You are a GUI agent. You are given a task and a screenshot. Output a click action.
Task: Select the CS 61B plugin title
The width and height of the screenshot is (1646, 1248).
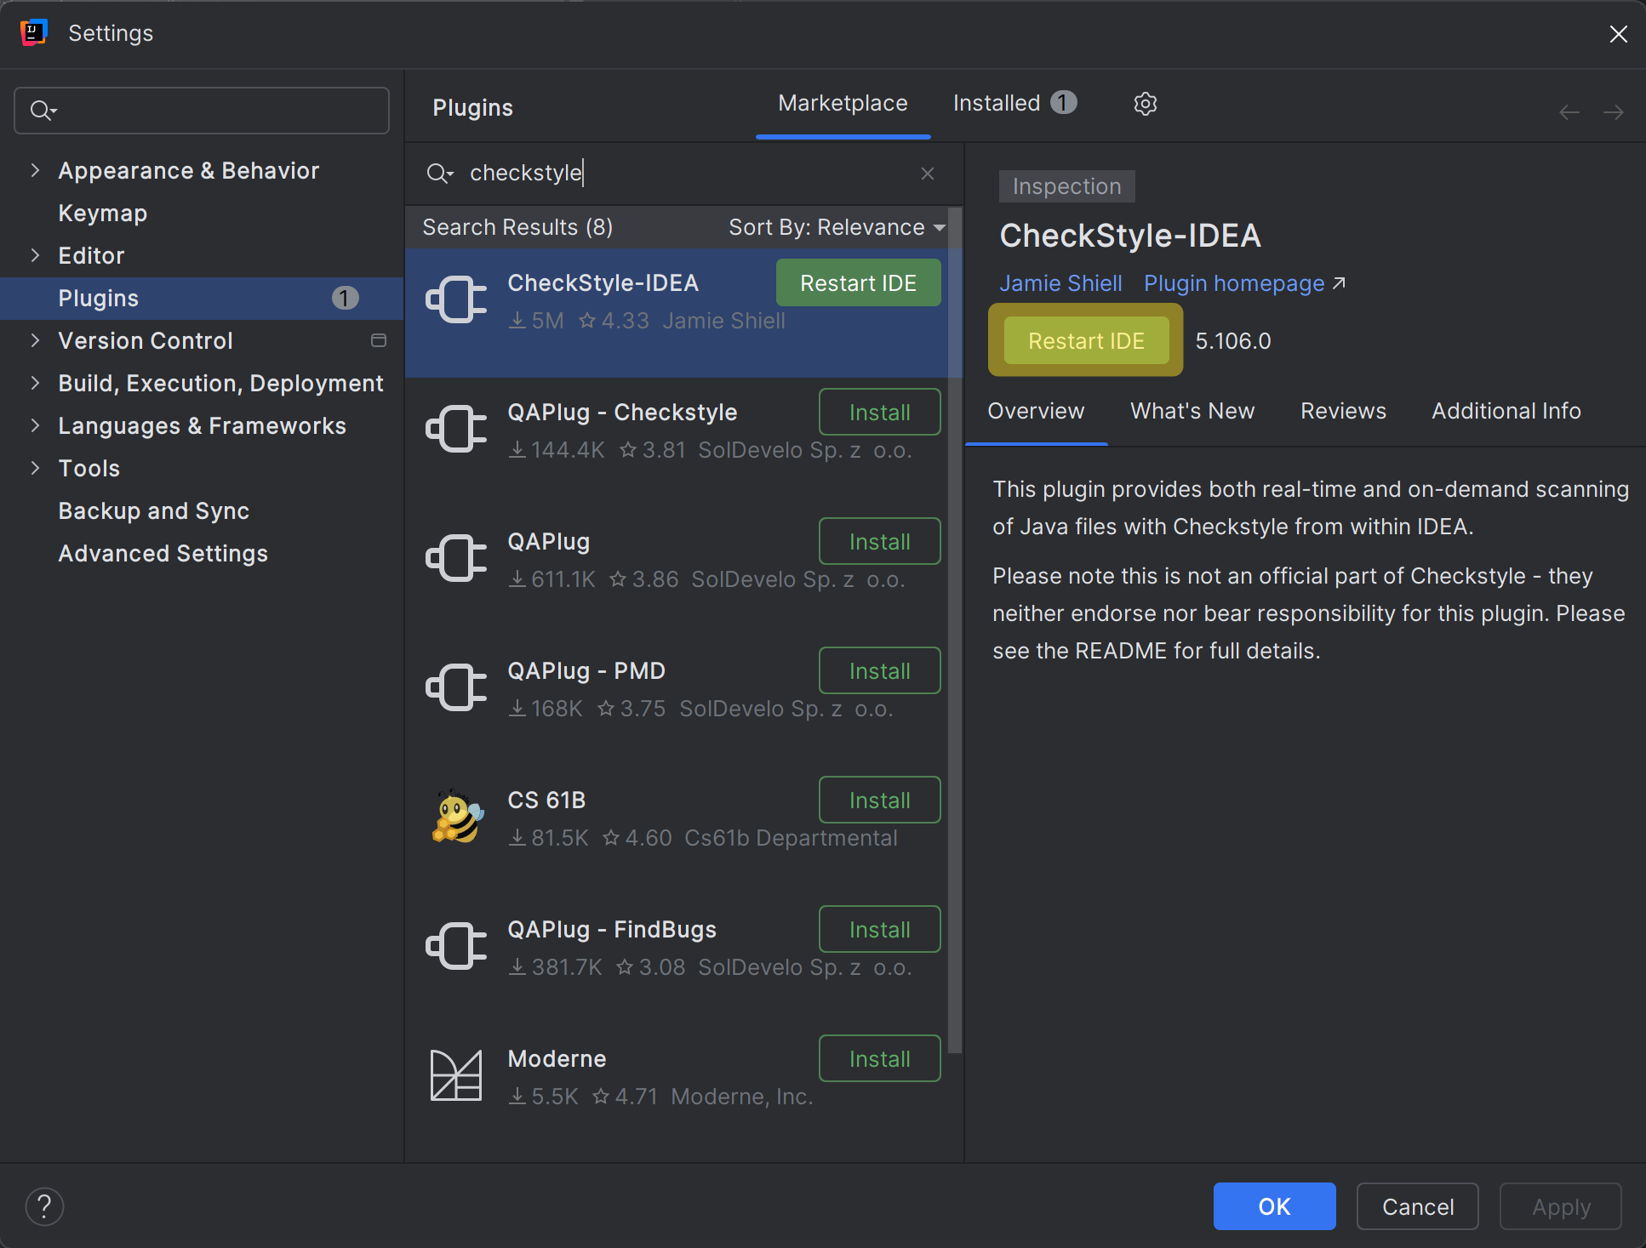click(x=546, y=801)
